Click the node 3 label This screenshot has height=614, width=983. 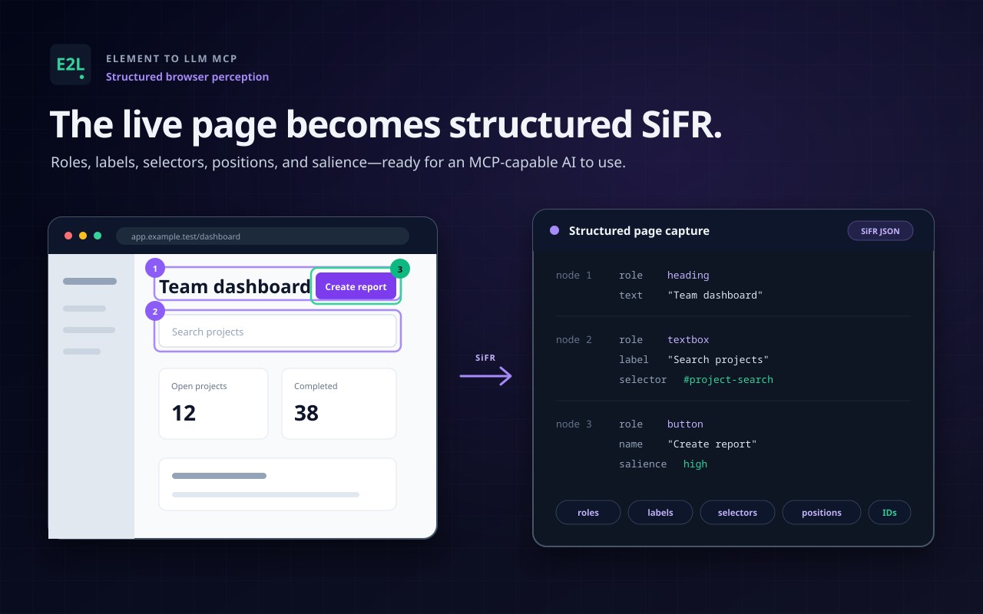[574, 424]
